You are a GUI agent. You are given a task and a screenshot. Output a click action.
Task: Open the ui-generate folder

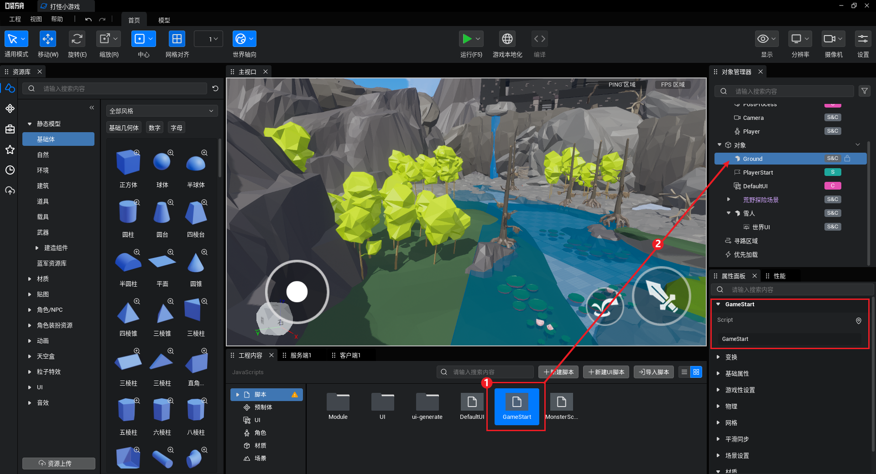428,407
